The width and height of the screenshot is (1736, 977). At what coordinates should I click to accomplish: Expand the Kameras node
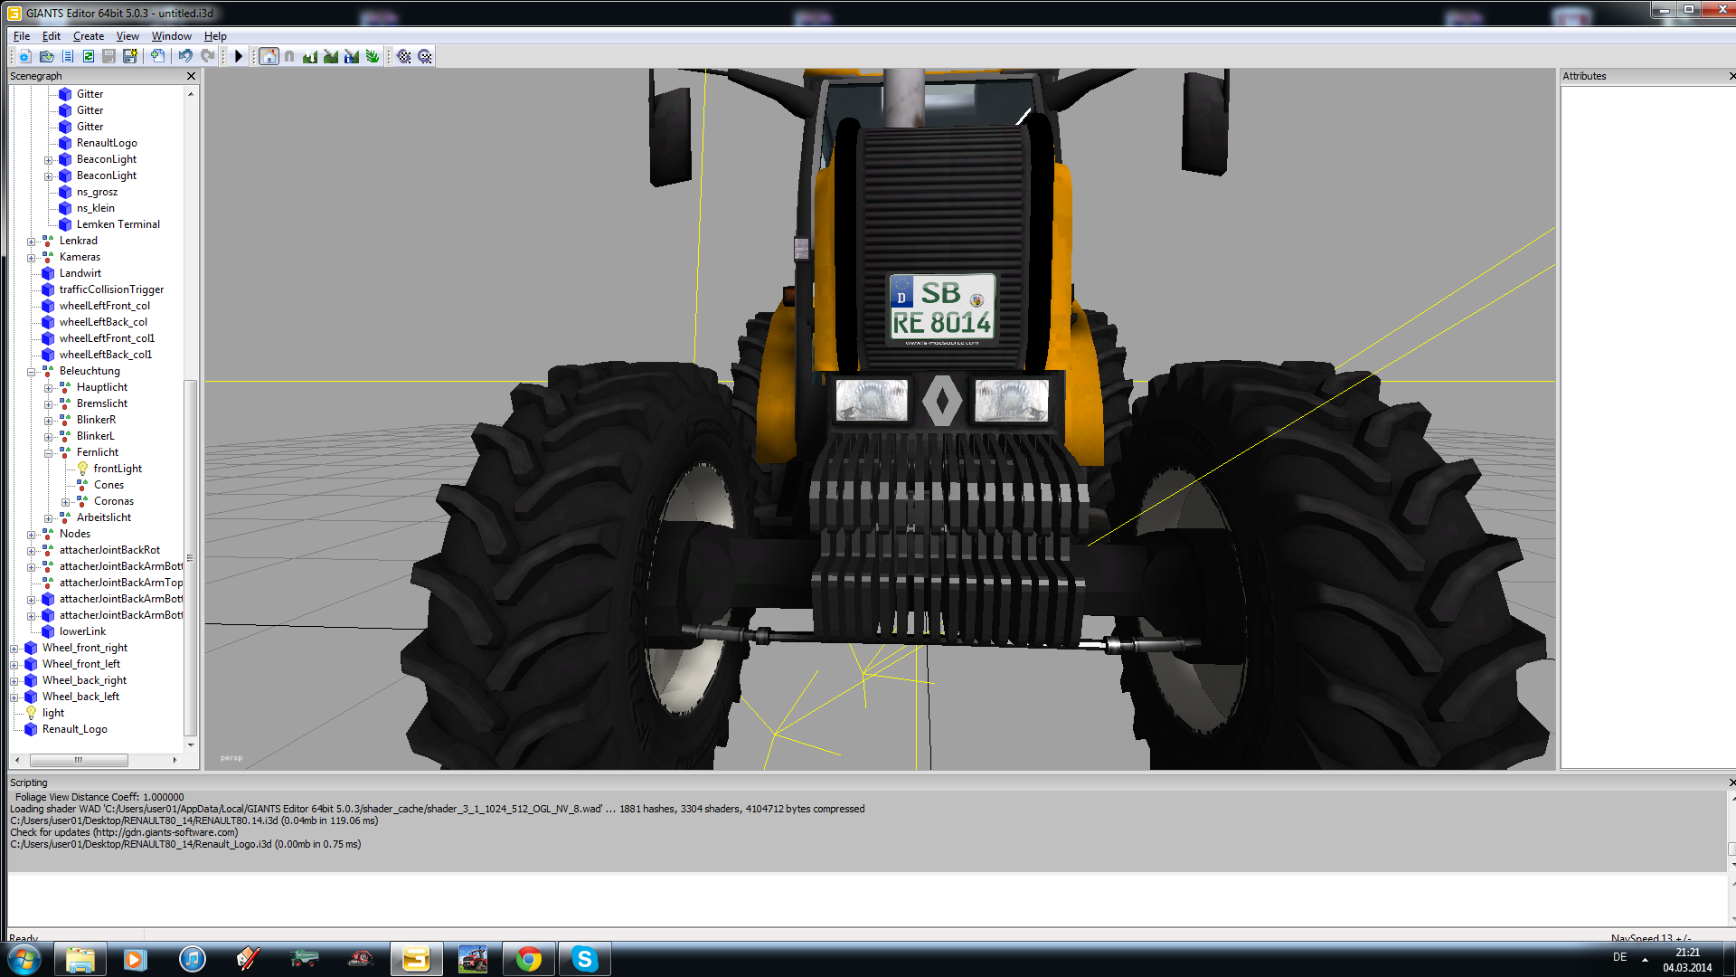32,258
